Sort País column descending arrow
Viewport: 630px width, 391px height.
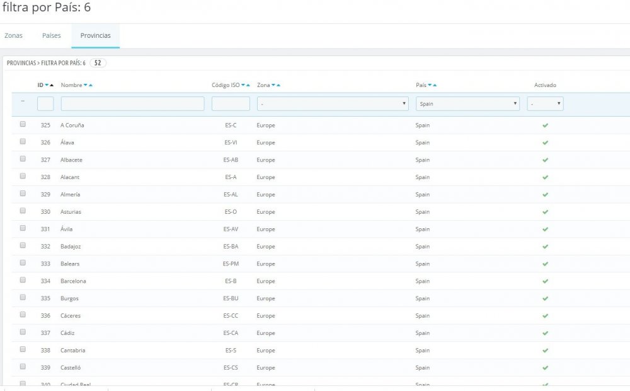430,85
